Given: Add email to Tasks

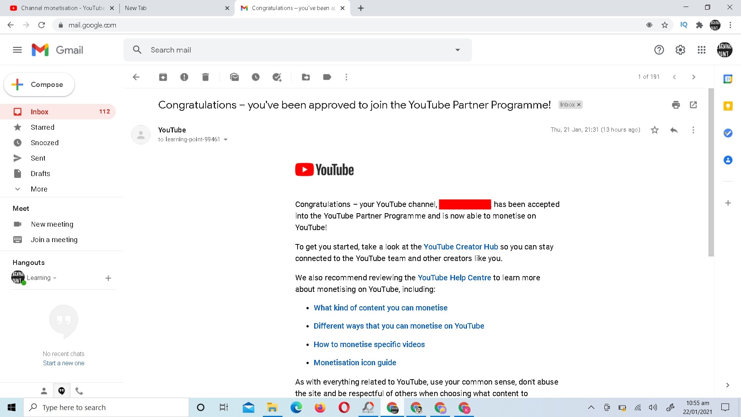Looking at the screenshot, I should pyautogui.click(x=277, y=77).
